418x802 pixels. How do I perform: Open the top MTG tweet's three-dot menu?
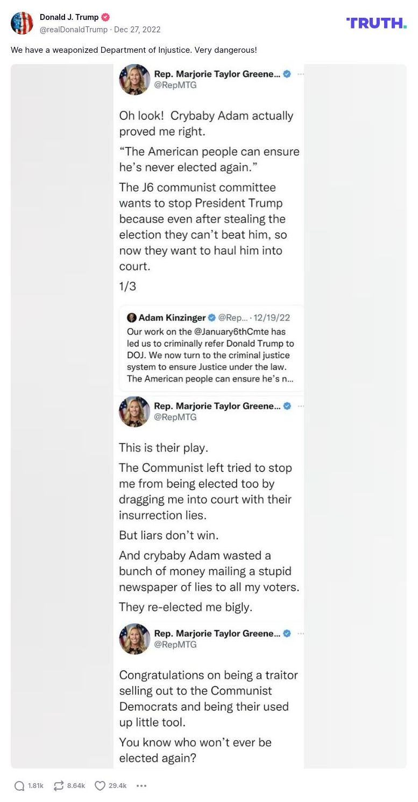(301, 74)
